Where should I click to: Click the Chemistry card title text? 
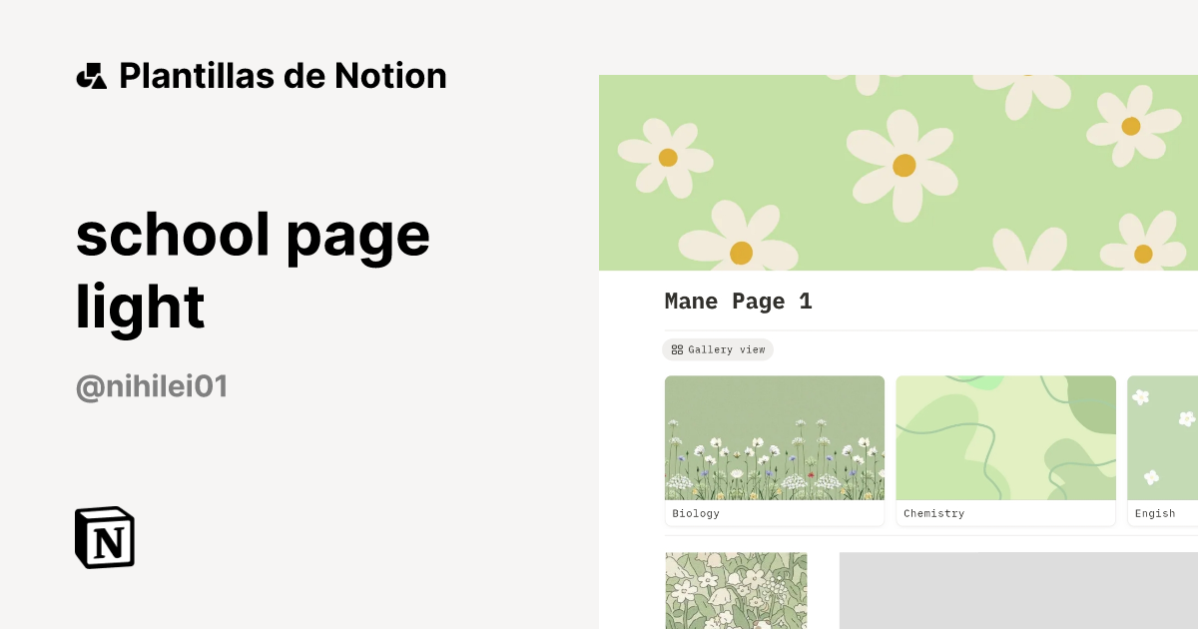(x=933, y=513)
